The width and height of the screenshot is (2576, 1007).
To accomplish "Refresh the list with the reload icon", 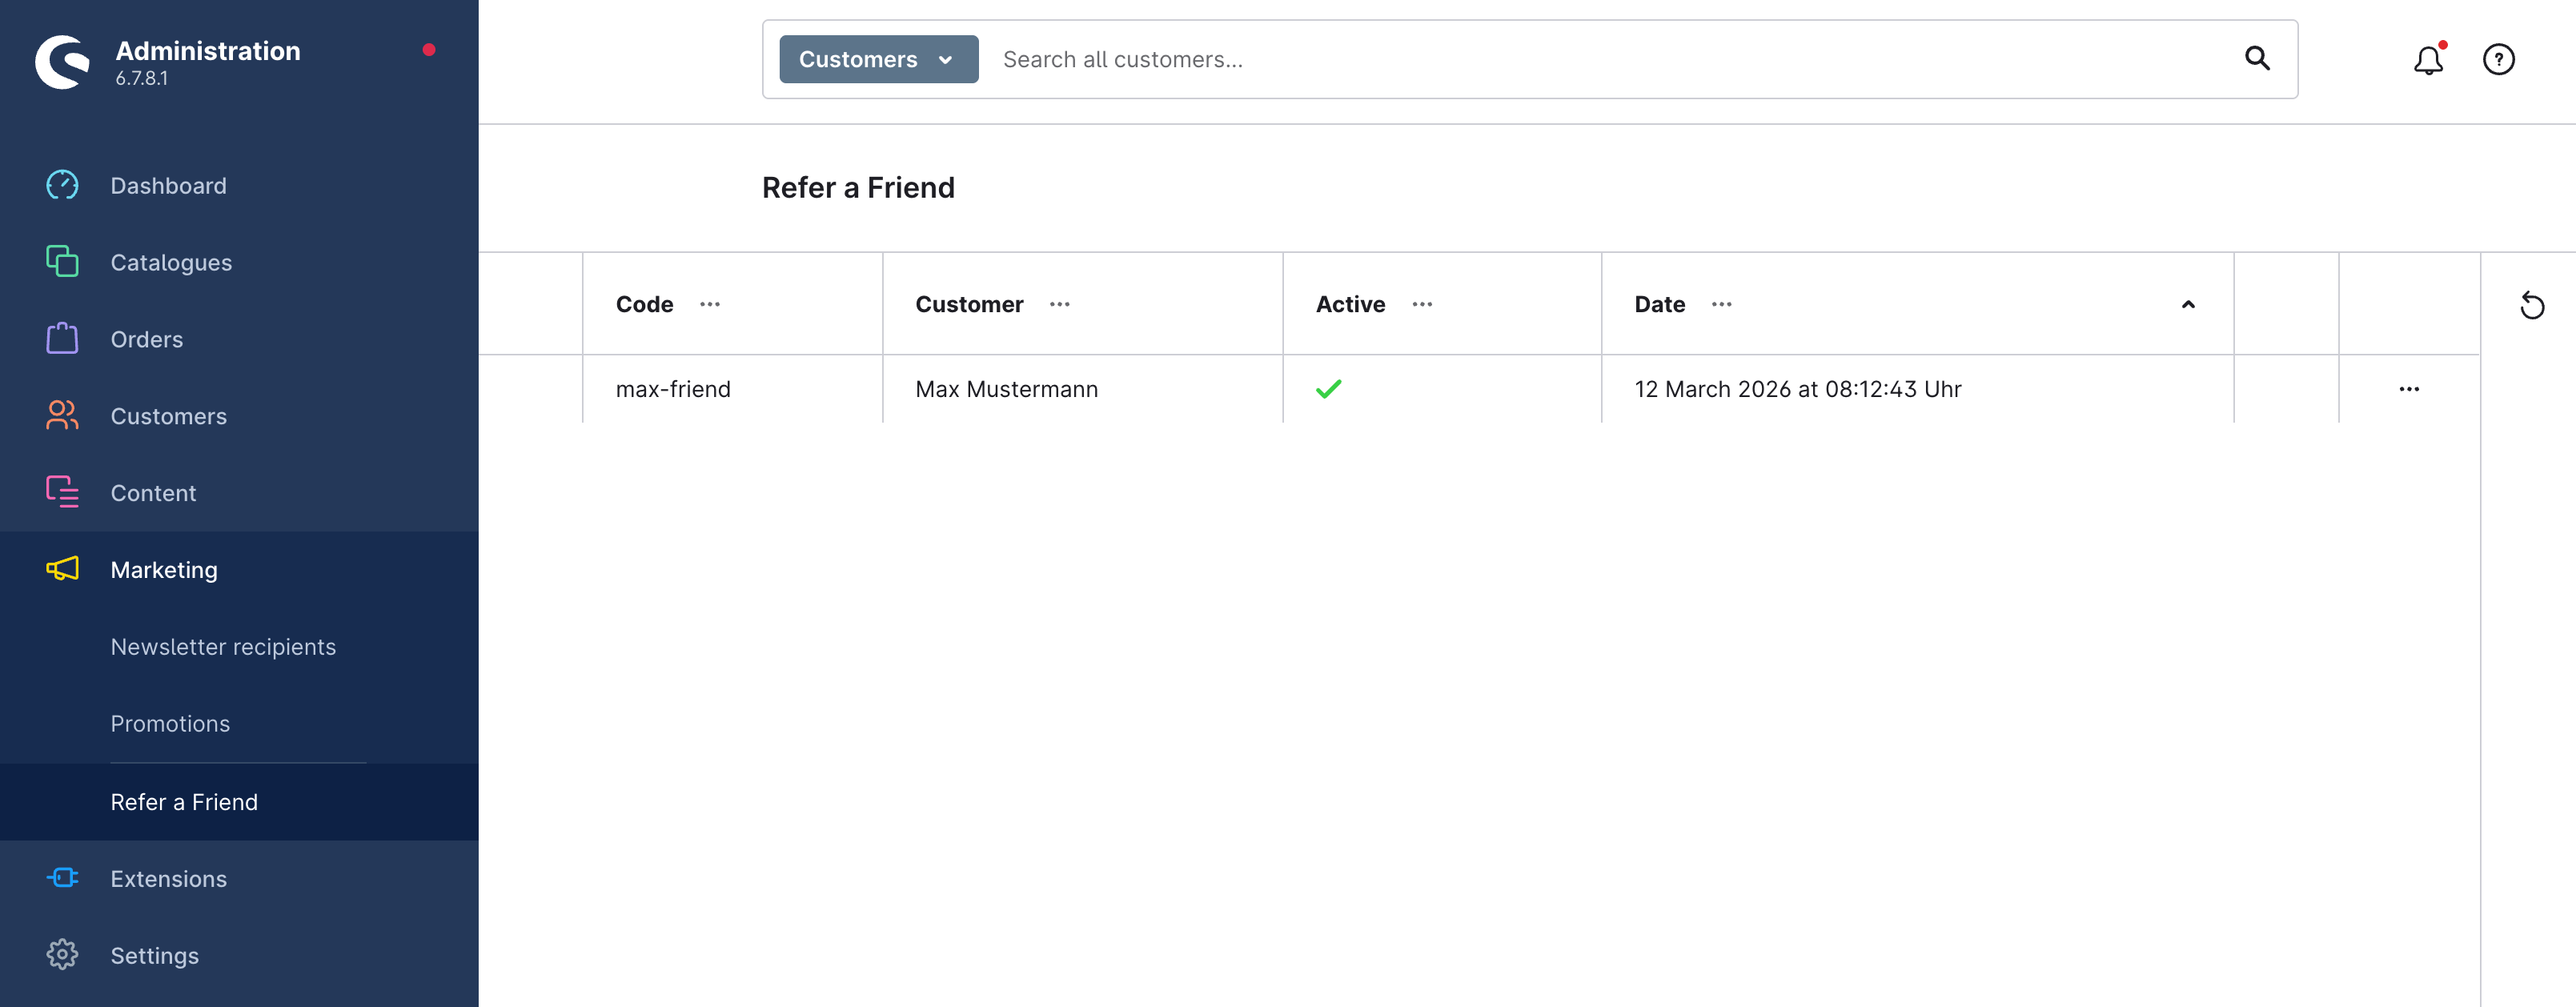I will pyautogui.click(x=2531, y=305).
